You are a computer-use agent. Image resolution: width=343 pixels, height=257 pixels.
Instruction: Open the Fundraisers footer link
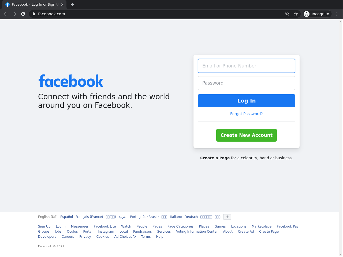tap(143, 232)
